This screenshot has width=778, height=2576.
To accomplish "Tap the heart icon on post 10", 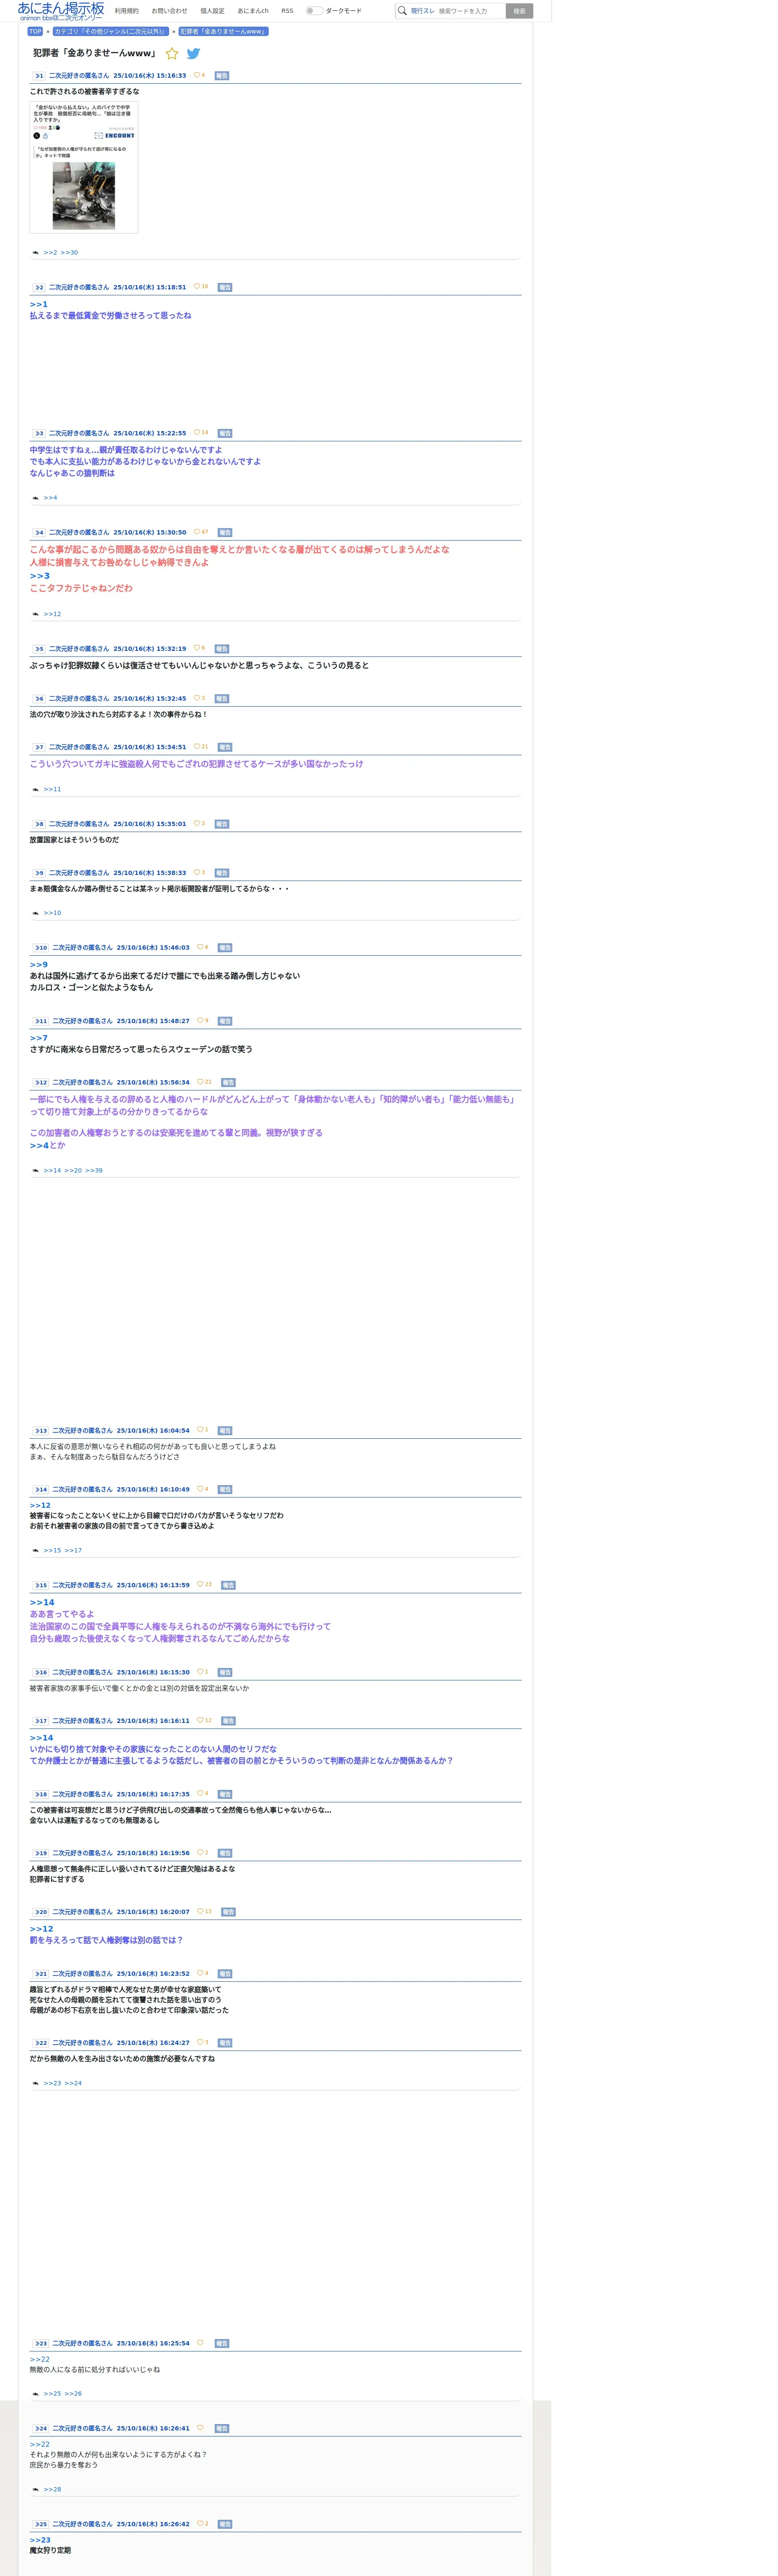I will [x=200, y=947].
